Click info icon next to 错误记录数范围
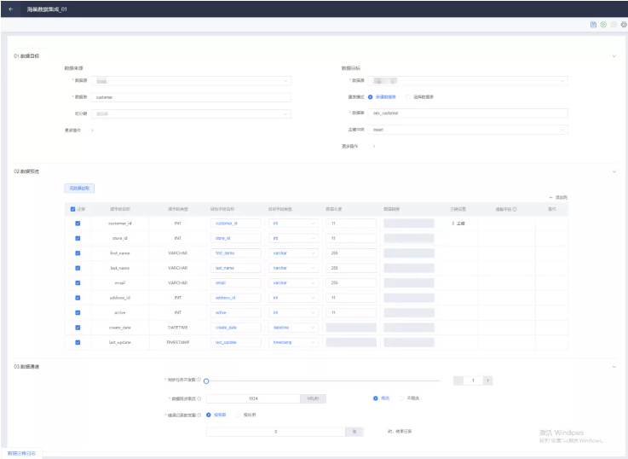Viewport: 628px width, 459px height. click(x=199, y=415)
